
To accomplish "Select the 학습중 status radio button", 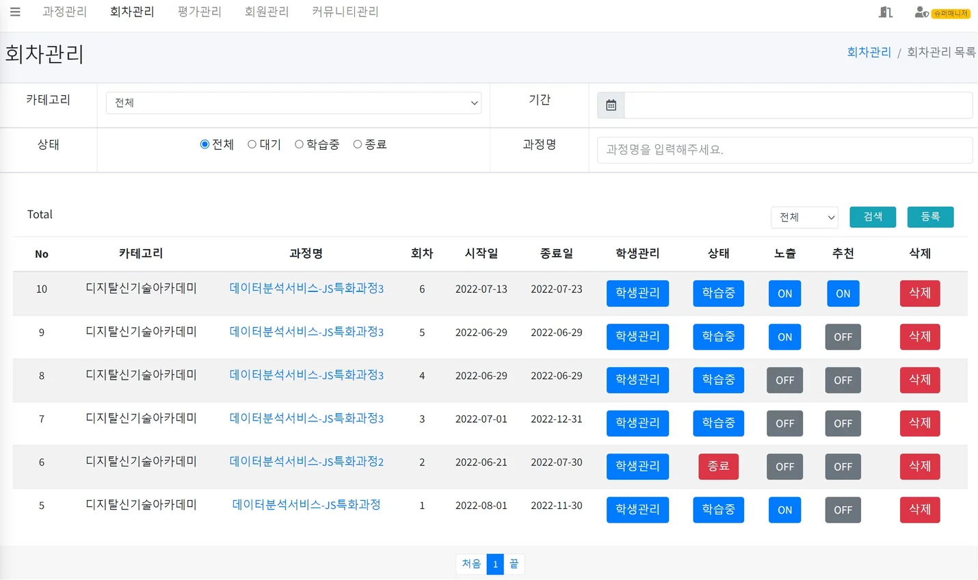I will (299, 144).
